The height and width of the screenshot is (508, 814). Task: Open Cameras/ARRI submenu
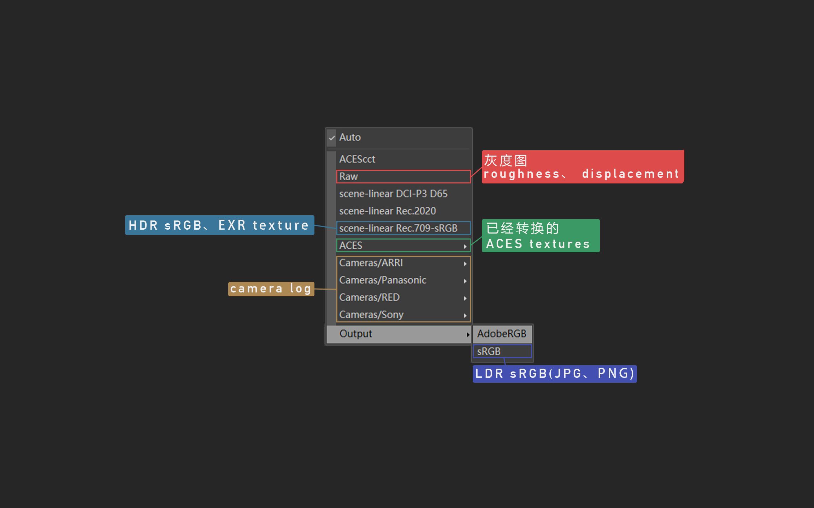(x=371, y=263)
